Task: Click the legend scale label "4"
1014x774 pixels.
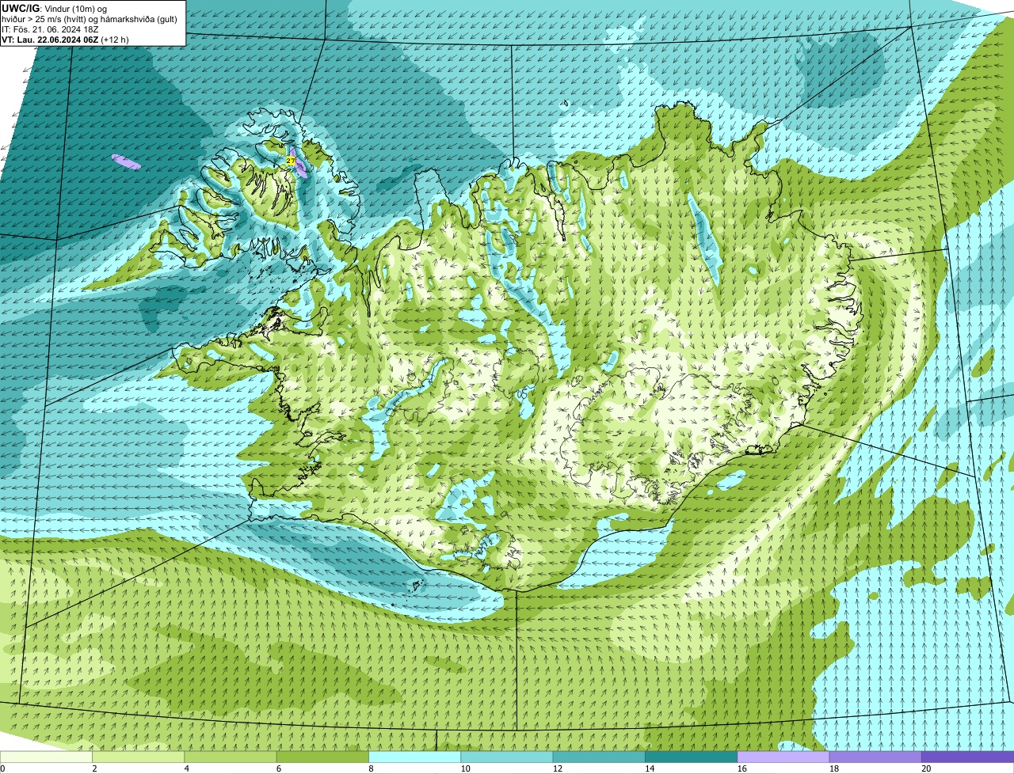Action: 186,768
